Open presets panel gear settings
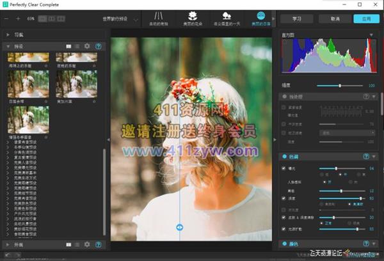 (88, 47)
